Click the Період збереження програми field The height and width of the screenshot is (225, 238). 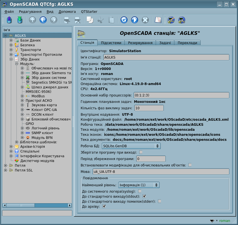[151, 159]
